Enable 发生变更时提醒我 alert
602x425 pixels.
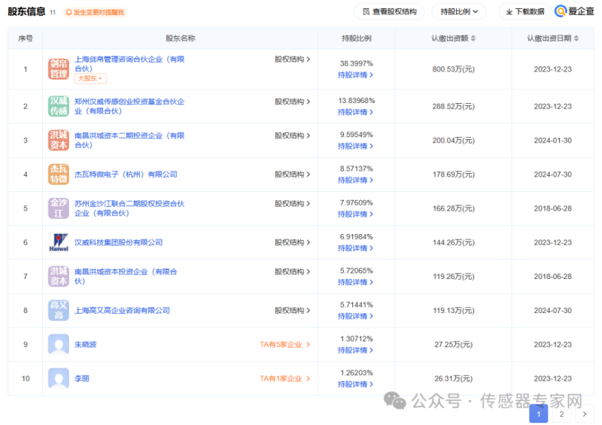click(95, 12)
